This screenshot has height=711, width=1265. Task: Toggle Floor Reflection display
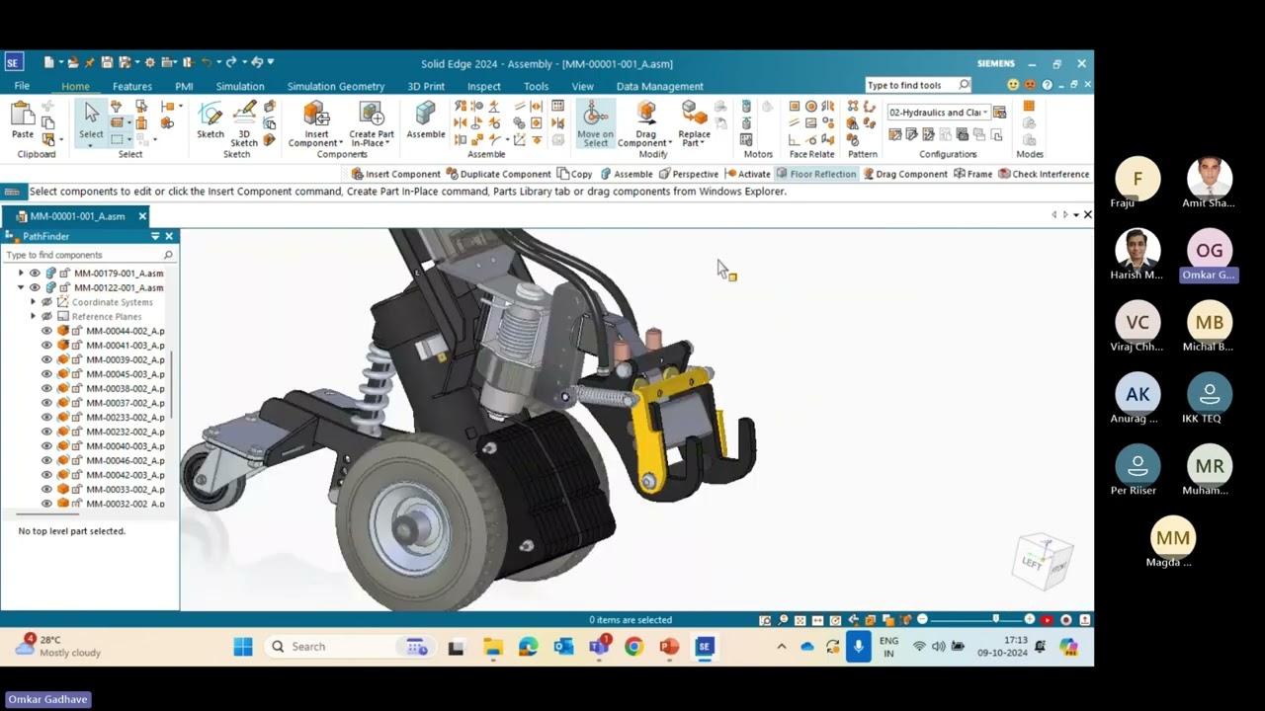[x=815, y=174]
